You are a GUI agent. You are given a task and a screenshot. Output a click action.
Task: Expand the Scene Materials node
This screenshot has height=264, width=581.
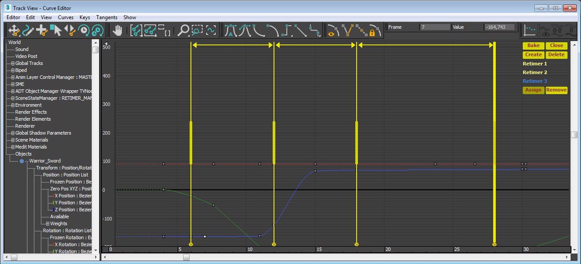click(13, 140)
